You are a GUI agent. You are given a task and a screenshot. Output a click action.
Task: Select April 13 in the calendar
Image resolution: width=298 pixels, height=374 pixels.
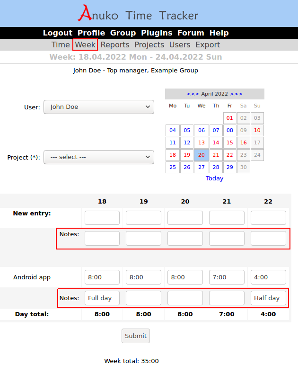point(202,142)
